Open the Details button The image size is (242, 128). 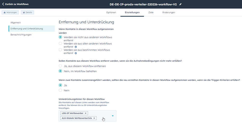[x=27, y=12]
